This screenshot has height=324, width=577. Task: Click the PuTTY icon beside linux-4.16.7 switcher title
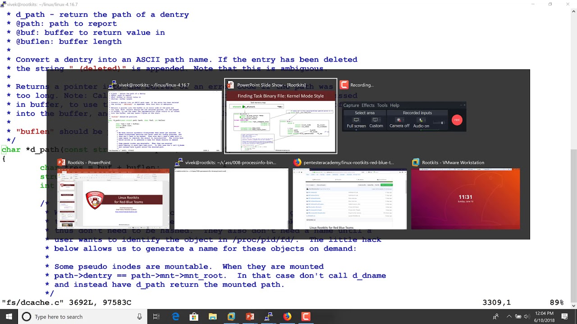point(112,85)
